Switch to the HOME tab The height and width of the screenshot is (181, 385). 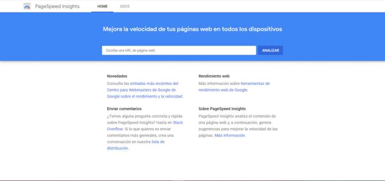coord(102,7)
